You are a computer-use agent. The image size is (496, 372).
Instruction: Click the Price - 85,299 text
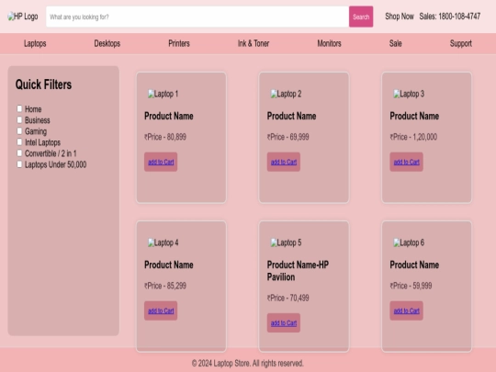point(165,286)
